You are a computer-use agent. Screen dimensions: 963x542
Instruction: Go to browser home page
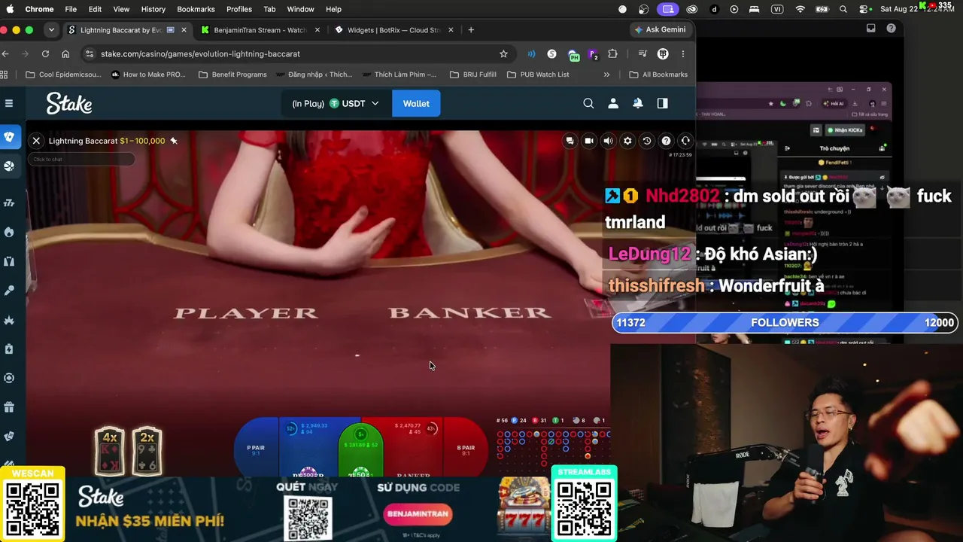(65, 54)
